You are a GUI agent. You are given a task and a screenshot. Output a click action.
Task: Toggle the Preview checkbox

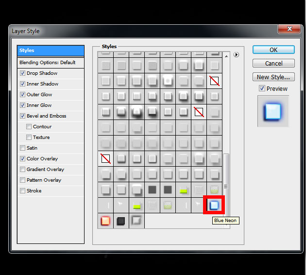coord(262,88)
